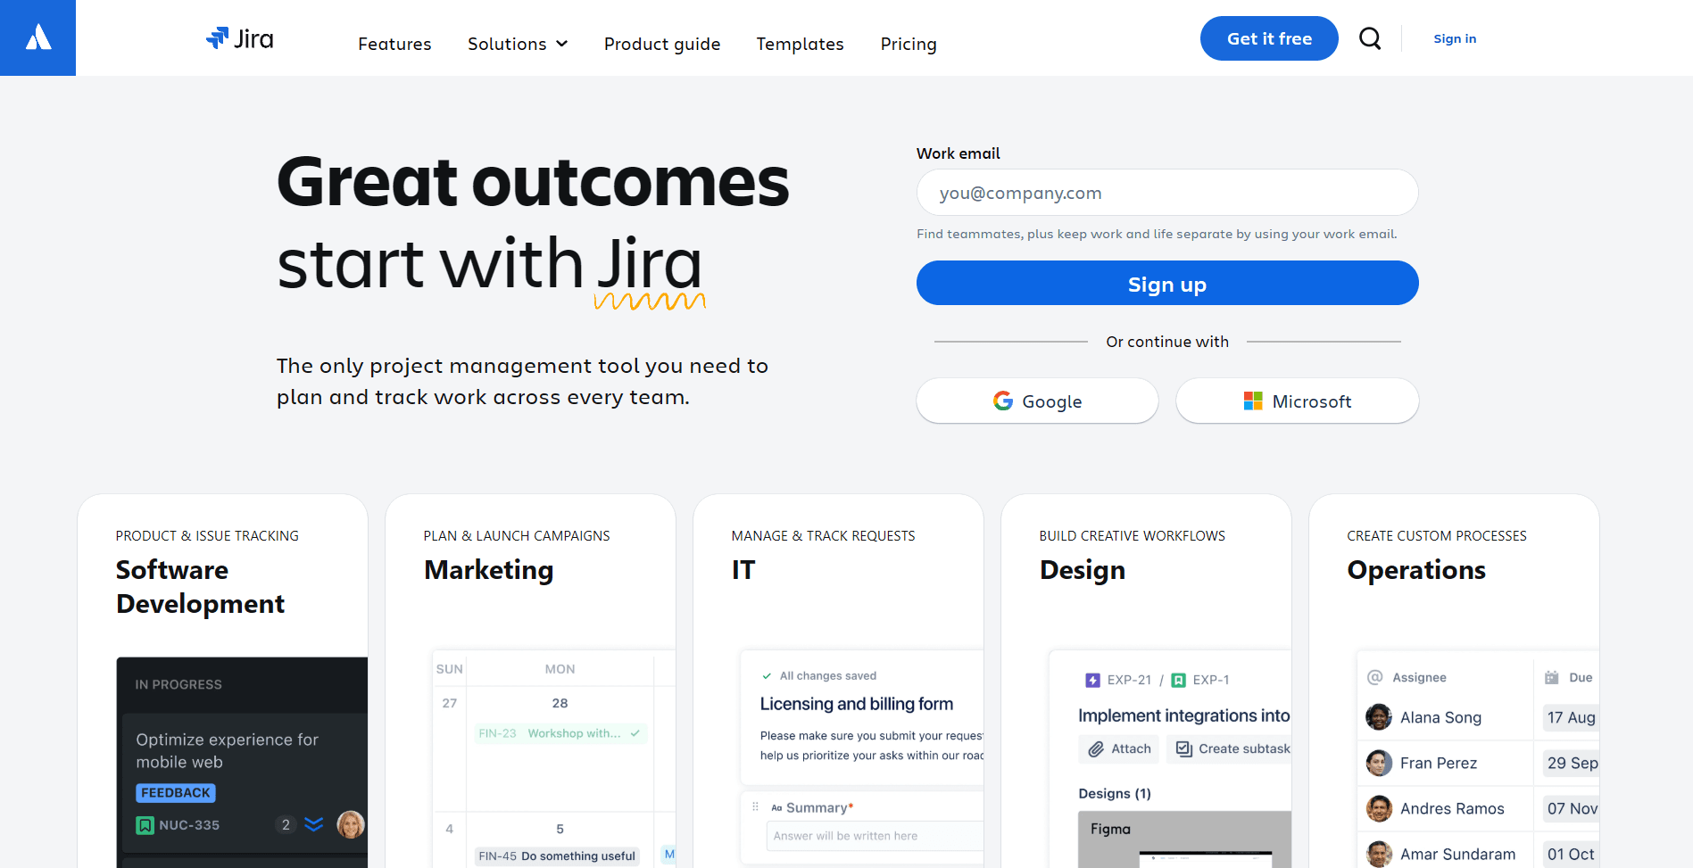Click the low priority double-chevron icon

click(313, 824)
